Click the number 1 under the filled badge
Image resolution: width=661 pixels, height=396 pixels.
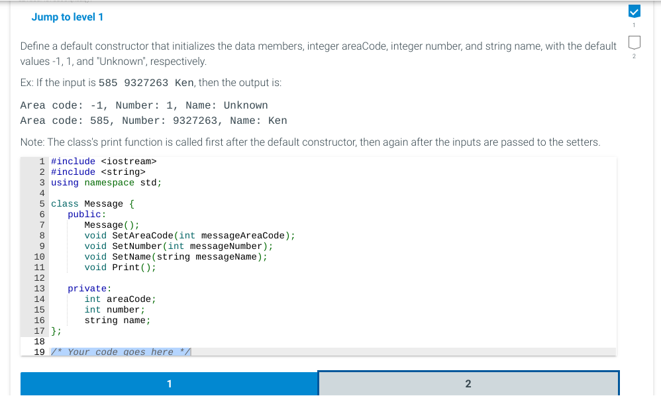tap(634, 24)
